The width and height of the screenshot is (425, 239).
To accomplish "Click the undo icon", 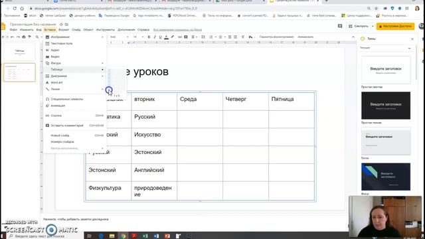I will 12,37.
